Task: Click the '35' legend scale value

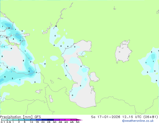Action: pos(60,122)
